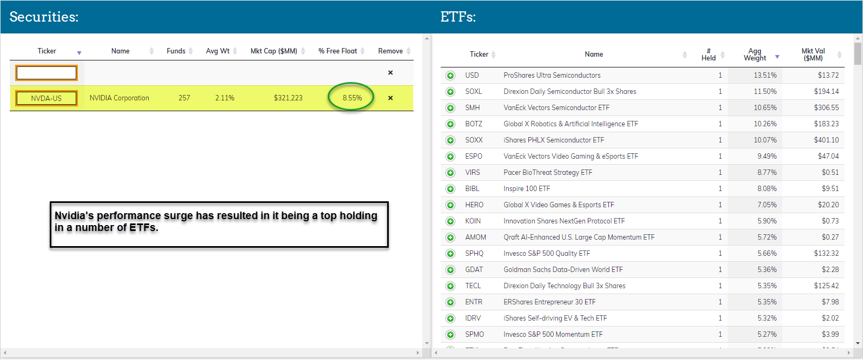Add the SPMO ETF with plus icon

pos(450,335)
